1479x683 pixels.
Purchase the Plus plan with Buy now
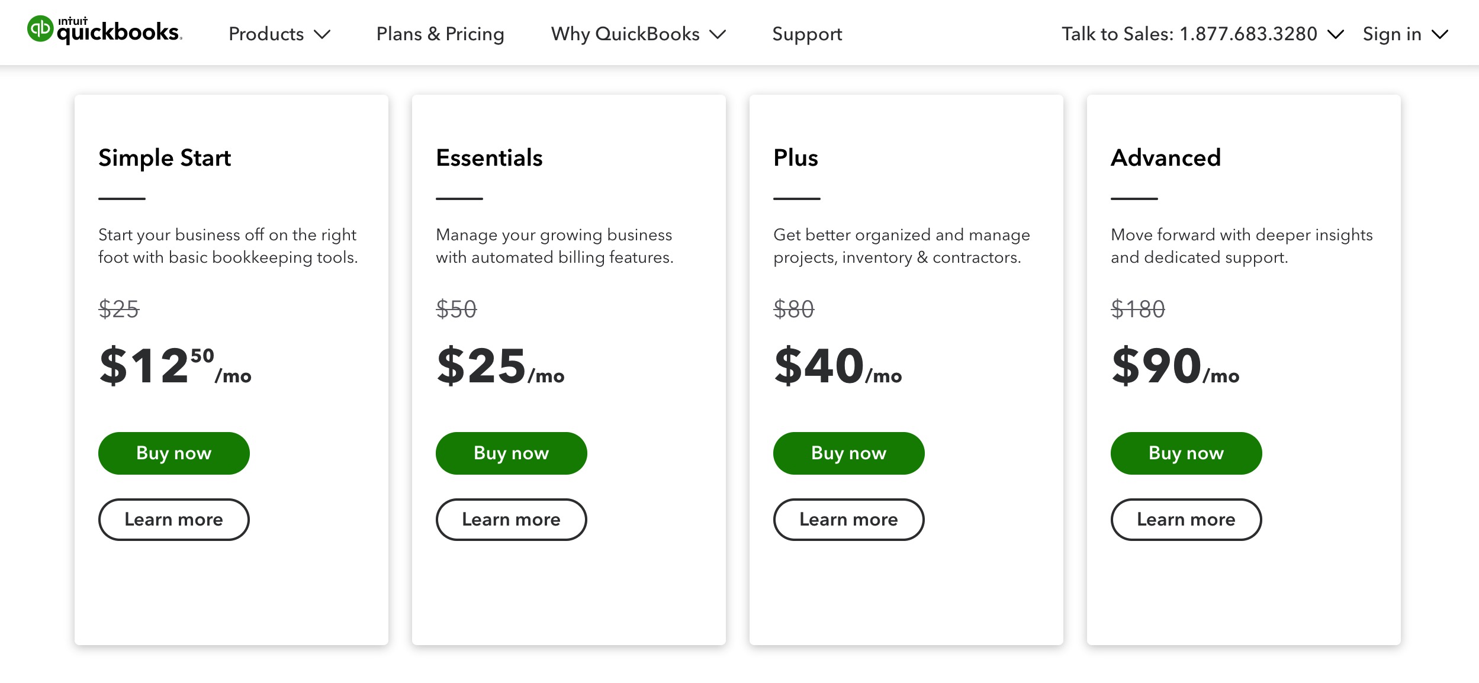(848, 453)
